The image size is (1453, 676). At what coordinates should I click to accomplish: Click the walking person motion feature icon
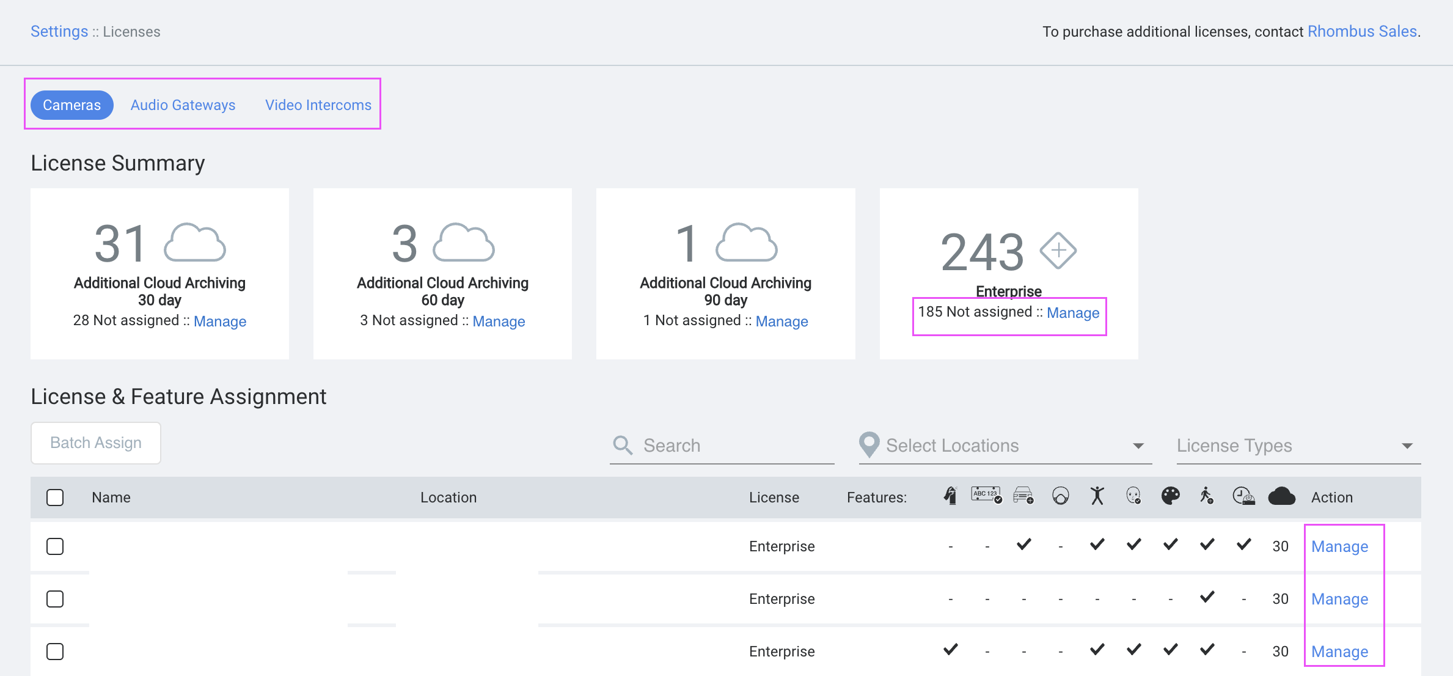click(x=1207, y=496)
